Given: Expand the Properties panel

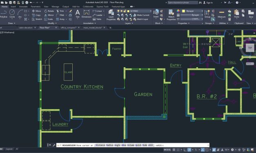Looking at the screenshot, I should point(184,23).
